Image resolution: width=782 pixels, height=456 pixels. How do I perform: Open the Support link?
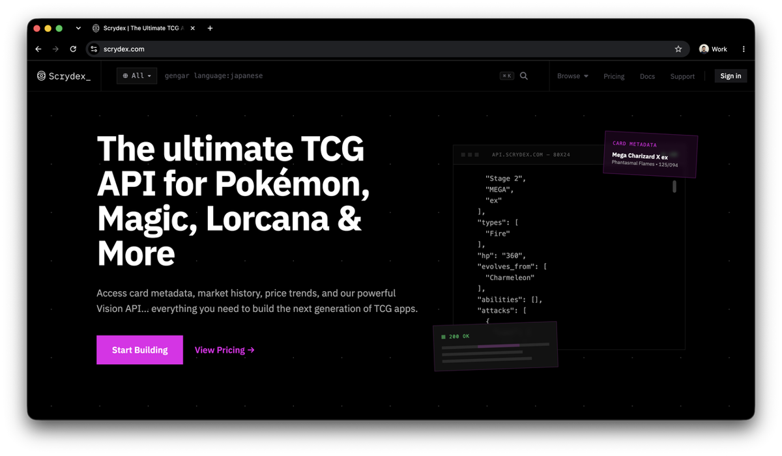[x=682, y=76]
